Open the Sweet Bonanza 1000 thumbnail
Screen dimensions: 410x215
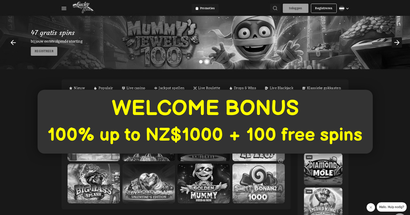pyautogui.click(x=259, y=184)
